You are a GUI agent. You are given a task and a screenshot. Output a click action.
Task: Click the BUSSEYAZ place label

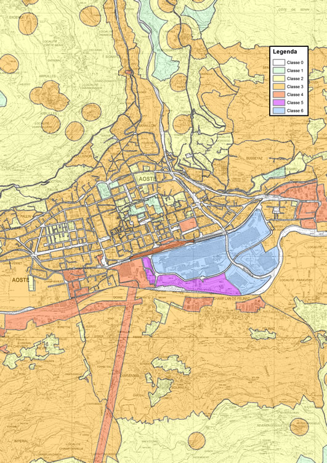click(x=254, y=158)
